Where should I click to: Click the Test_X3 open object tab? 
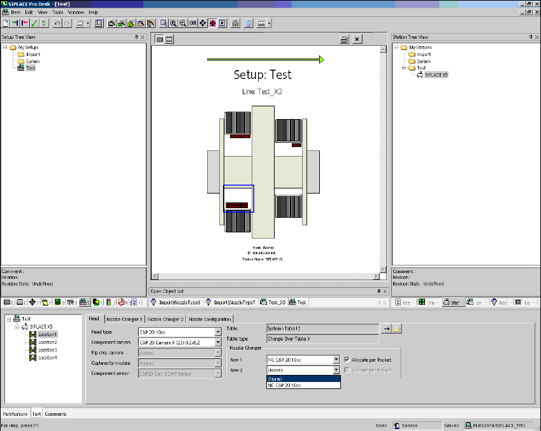(275, 302)
